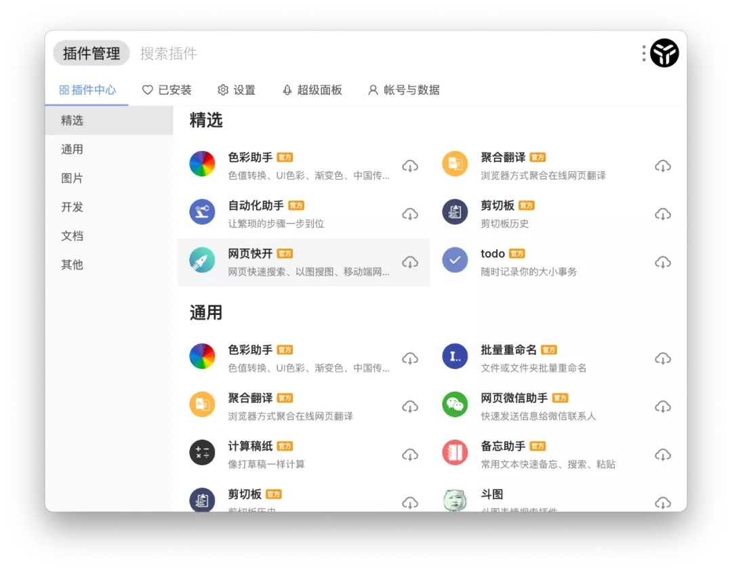This screenshot has height=571, width=732.
Task: Click 剪切板 clipboard icon in 精选
Action: click(x=455, y=212)
